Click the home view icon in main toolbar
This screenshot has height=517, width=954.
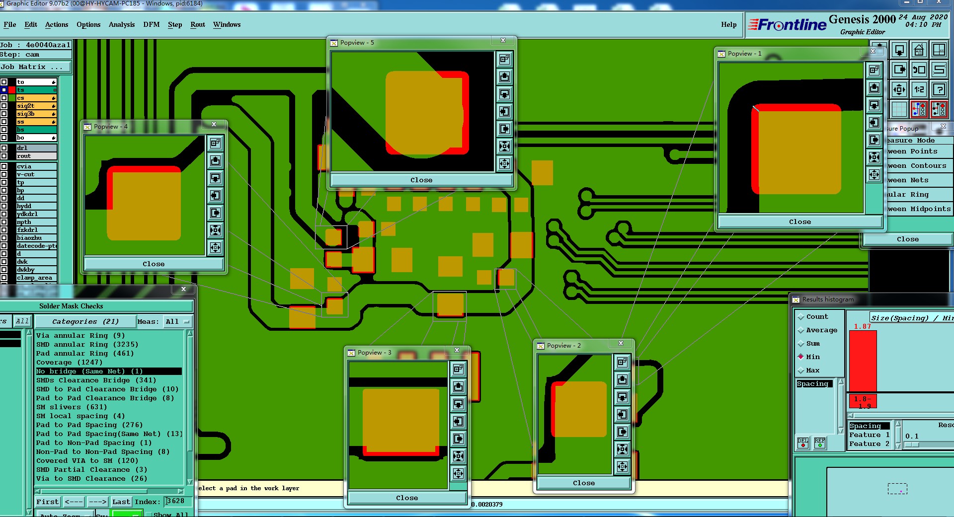click(x=919, y=50)
